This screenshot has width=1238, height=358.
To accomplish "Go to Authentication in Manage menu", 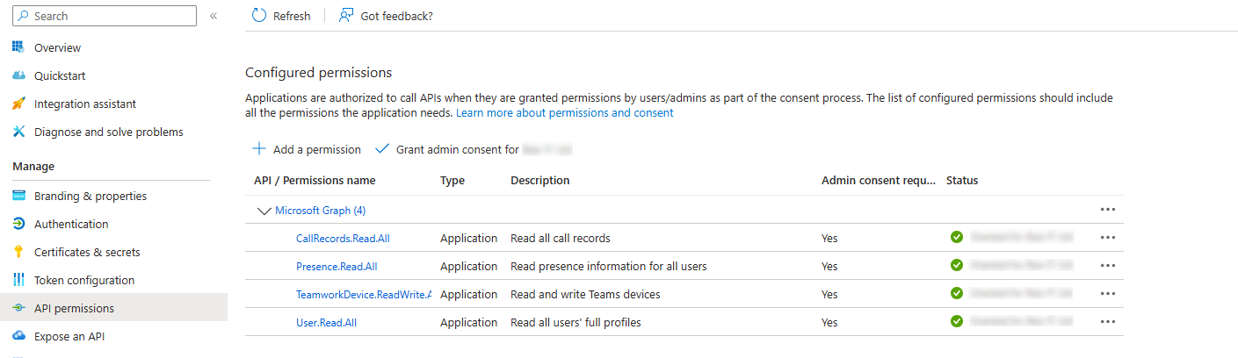I will pyautogui.click(x=71, y=224).
